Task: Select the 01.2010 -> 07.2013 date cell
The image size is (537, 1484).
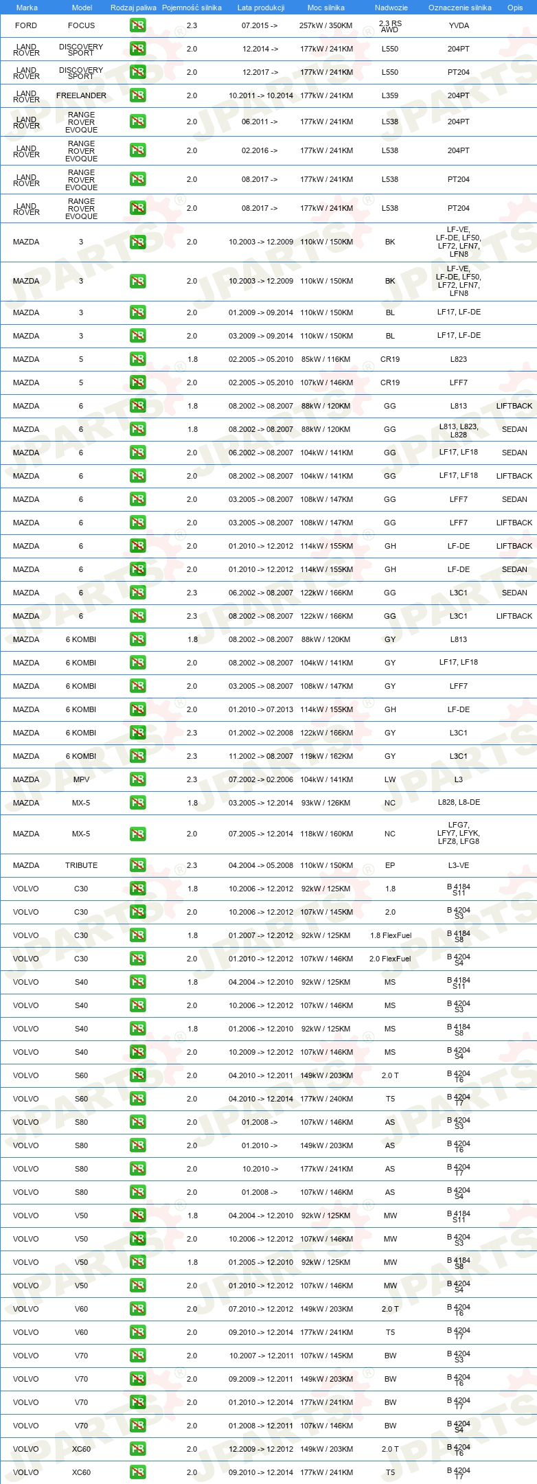Action: click(261, 709)
